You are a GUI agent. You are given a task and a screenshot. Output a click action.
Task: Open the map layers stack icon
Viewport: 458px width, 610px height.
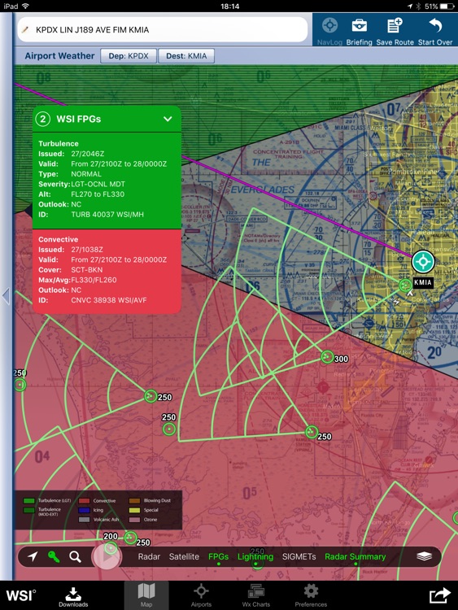click(x=424, y=556)
